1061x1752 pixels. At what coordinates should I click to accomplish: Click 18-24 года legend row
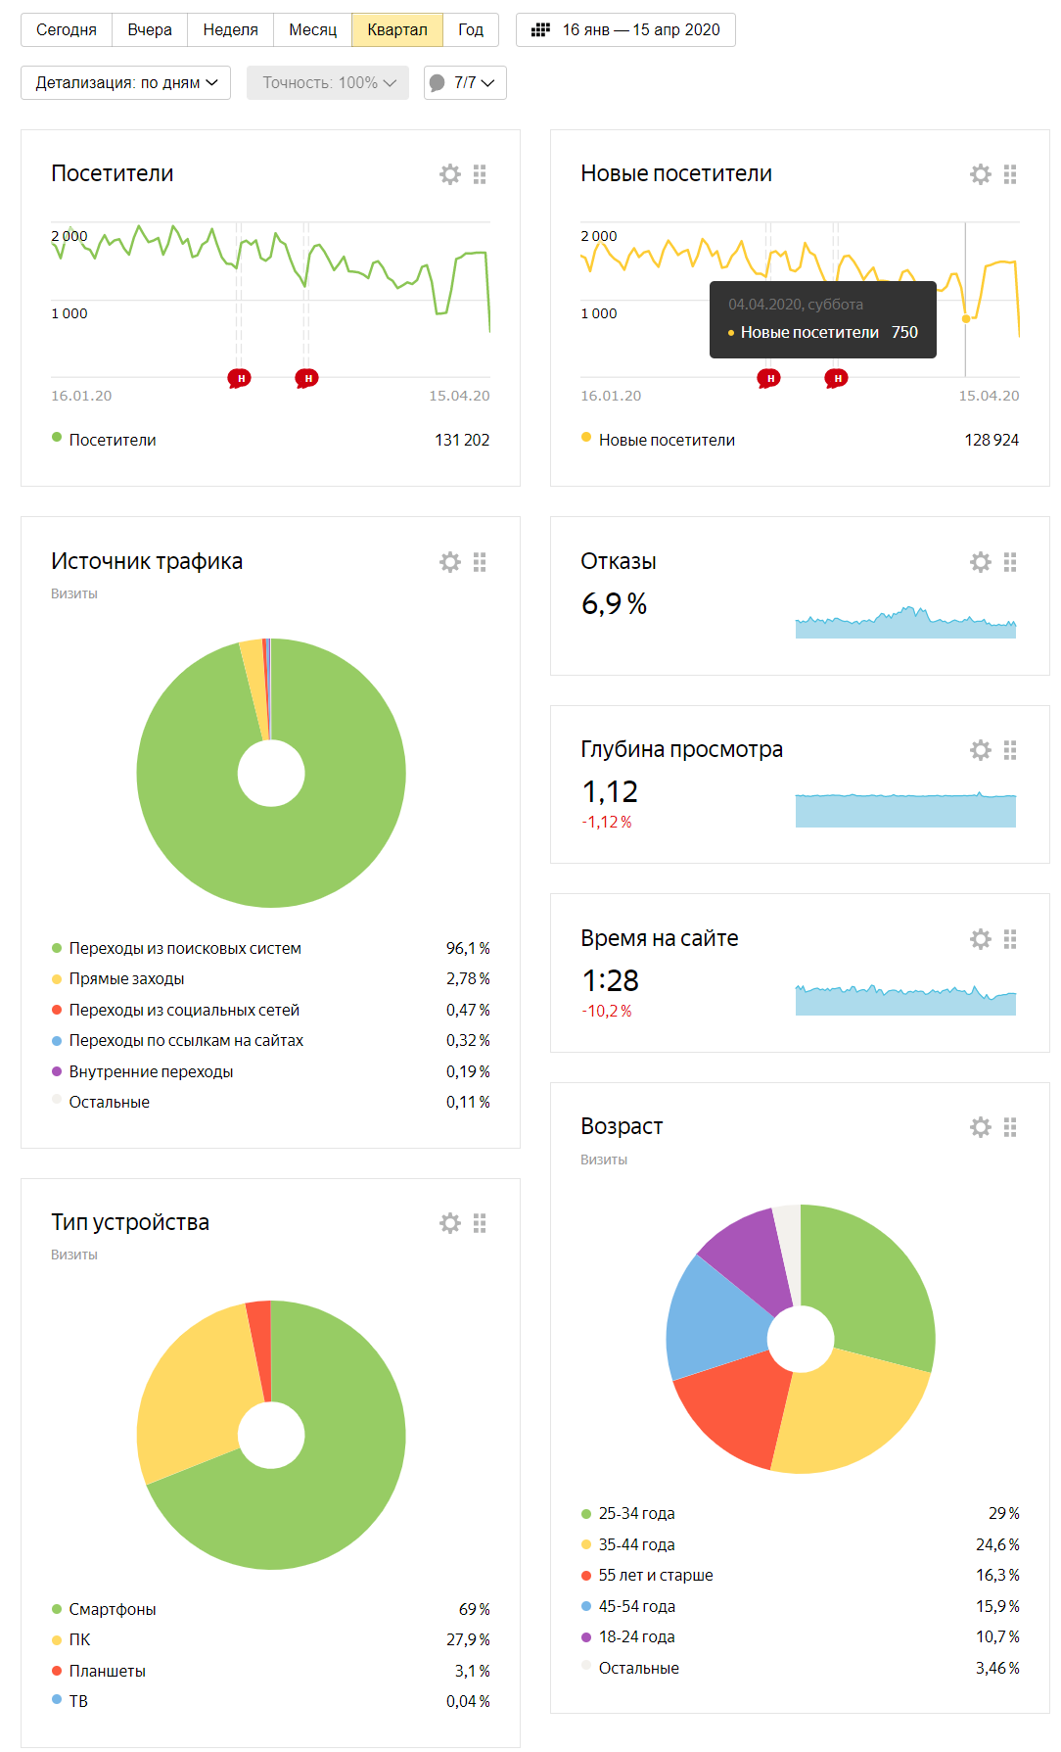[x=800, y=1636]
